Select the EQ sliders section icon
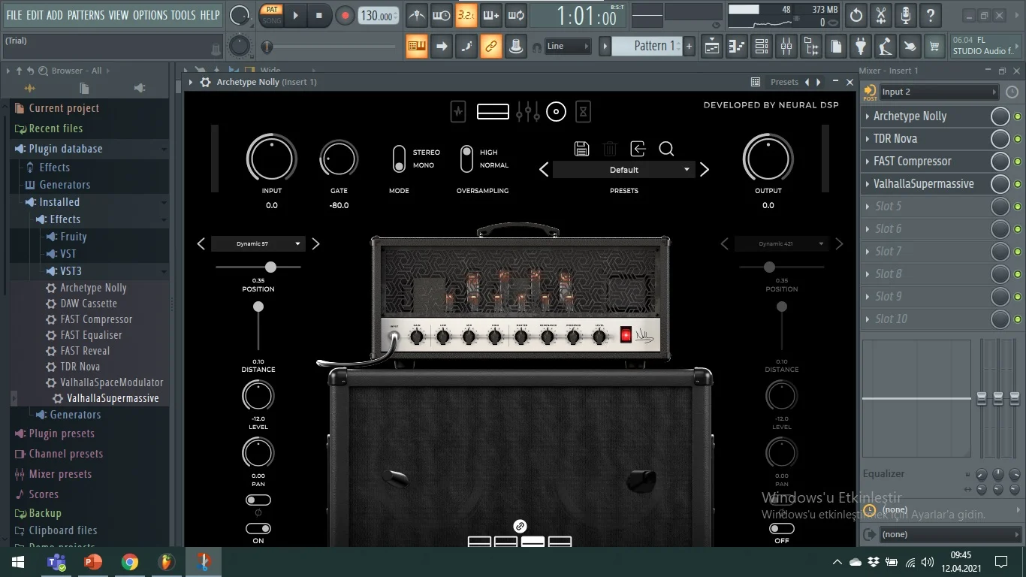The image size is (1026, 577). click(528, 112)
